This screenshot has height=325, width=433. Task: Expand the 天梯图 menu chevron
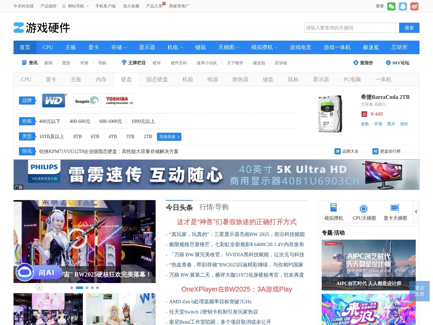[238, 47]
